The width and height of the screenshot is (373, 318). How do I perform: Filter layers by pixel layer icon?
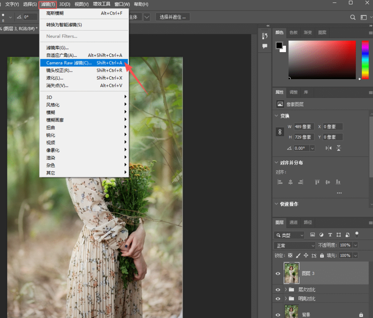pos(313,235)
